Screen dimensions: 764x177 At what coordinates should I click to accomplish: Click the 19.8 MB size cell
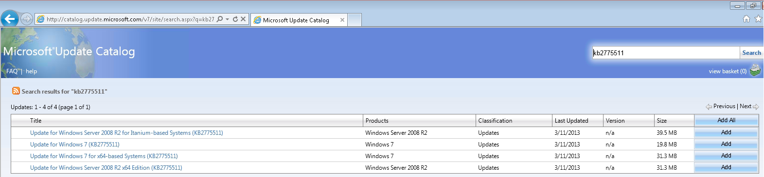pyautogui.click(x=666, y=145)
